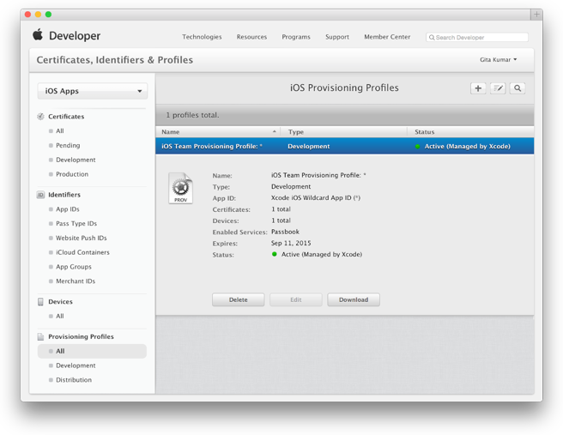
Task: Click the Certificates section icon in sidebar
Action: 40,117
